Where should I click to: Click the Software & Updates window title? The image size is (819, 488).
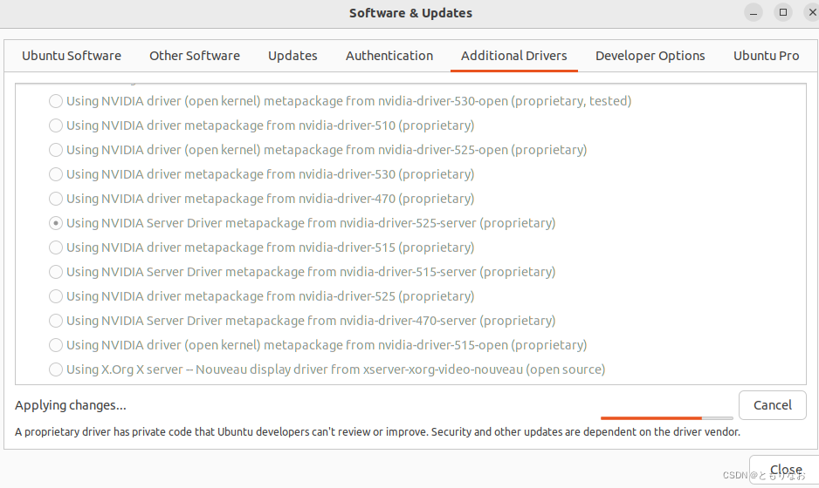pyautogui.click(x=410, y=13)
